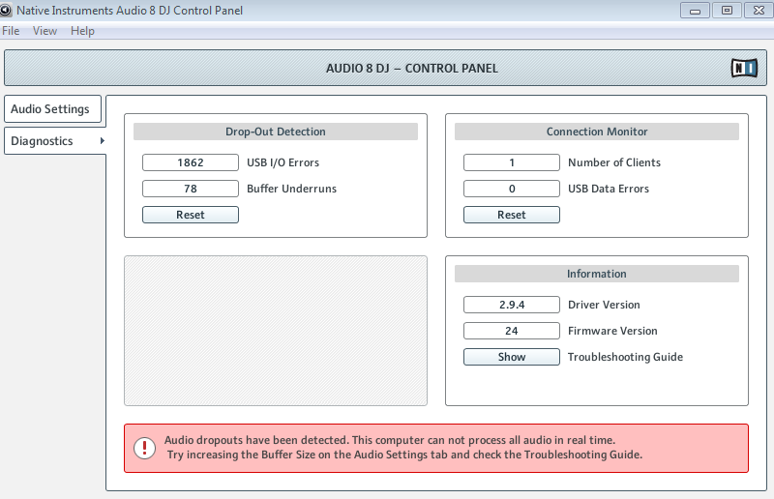Viewport: 774px width, 499px height.
Task: Open the File menu
Action: click(11, 31)
